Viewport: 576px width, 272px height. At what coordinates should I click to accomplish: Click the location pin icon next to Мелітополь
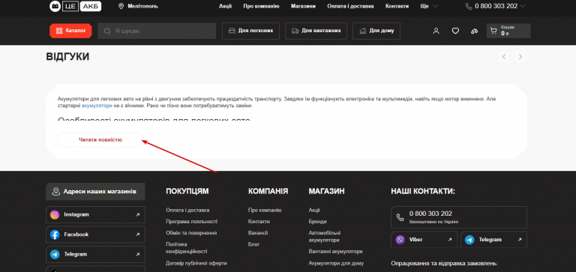(121, 6)
